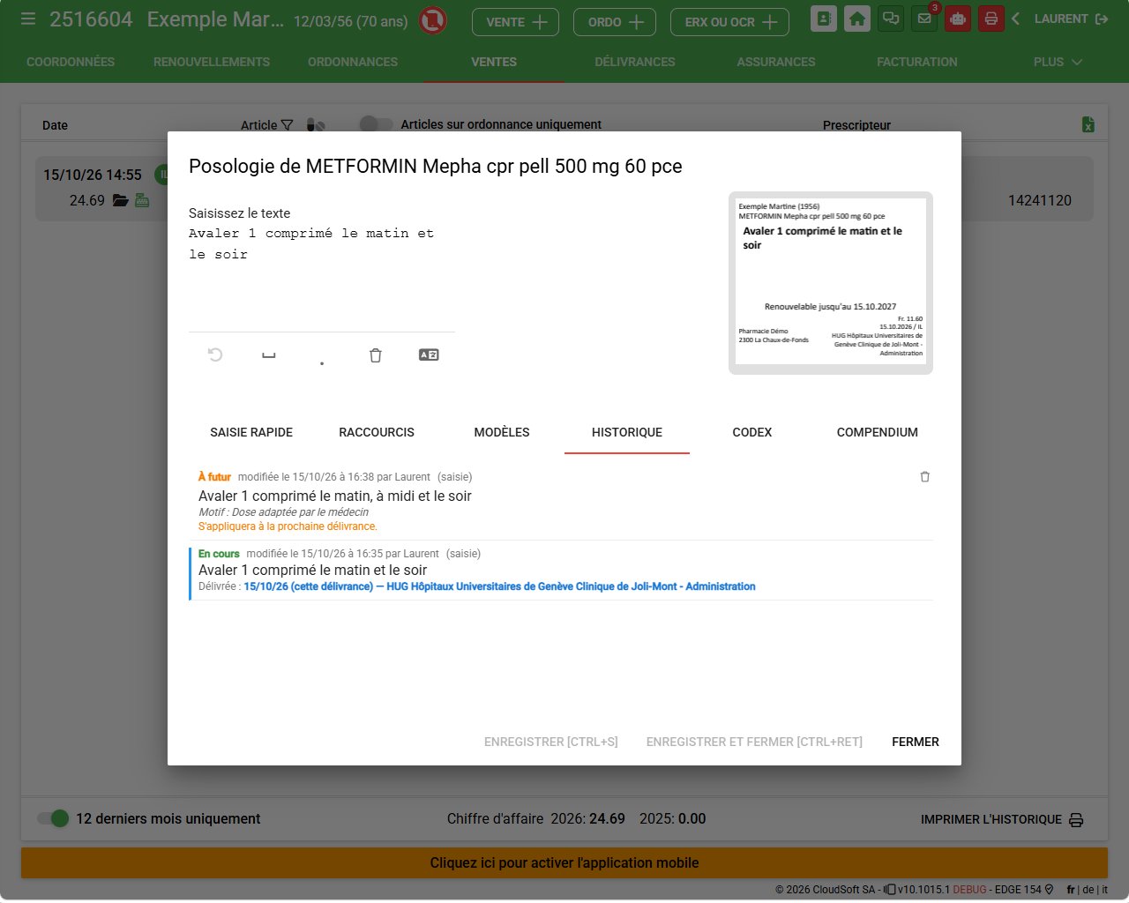1129x903 pixels.
Task: Click the undo icon under the posology text
Action: (x=215, y=354)
